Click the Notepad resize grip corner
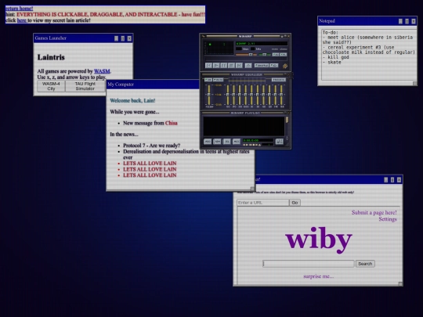 [415, 84]
